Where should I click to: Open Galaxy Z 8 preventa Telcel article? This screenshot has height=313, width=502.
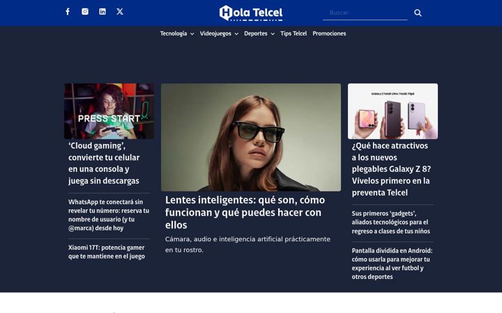pyautogui.click(x=392, y=169)
